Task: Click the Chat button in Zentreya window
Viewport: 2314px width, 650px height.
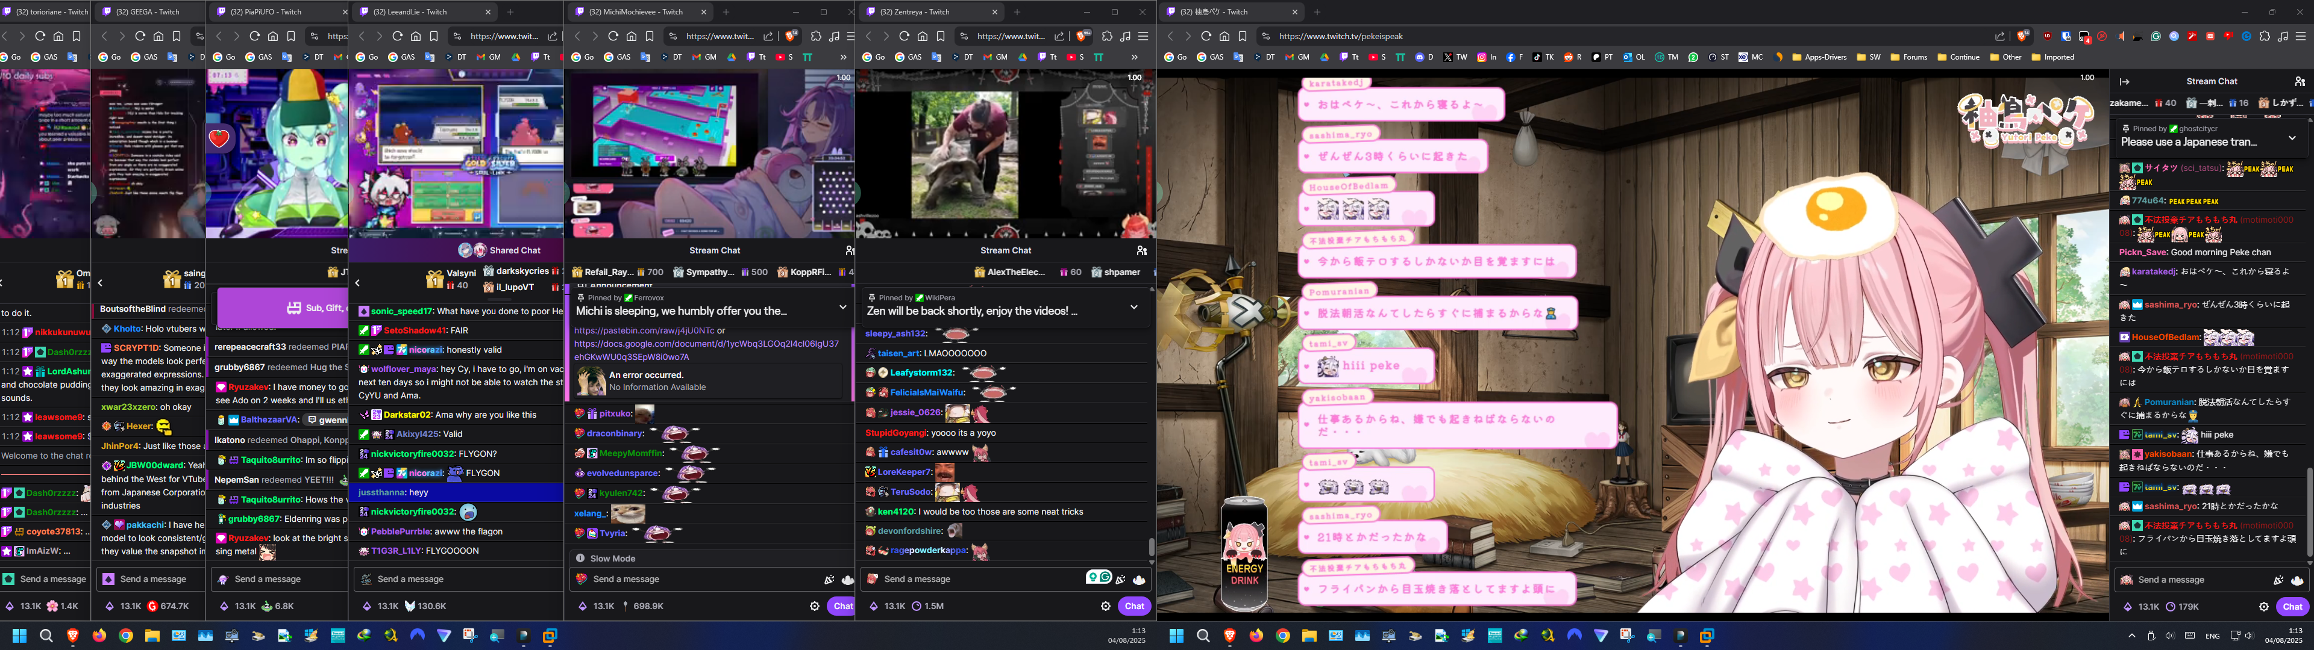Action: (1133, 606)
